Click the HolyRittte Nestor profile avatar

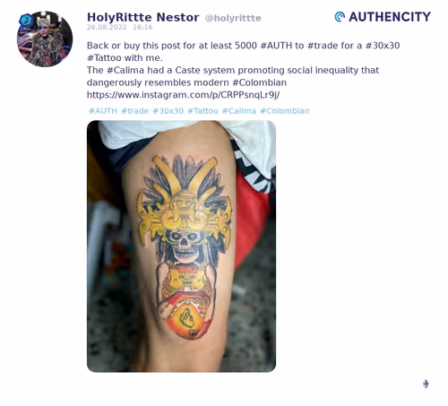click(45, 39)
